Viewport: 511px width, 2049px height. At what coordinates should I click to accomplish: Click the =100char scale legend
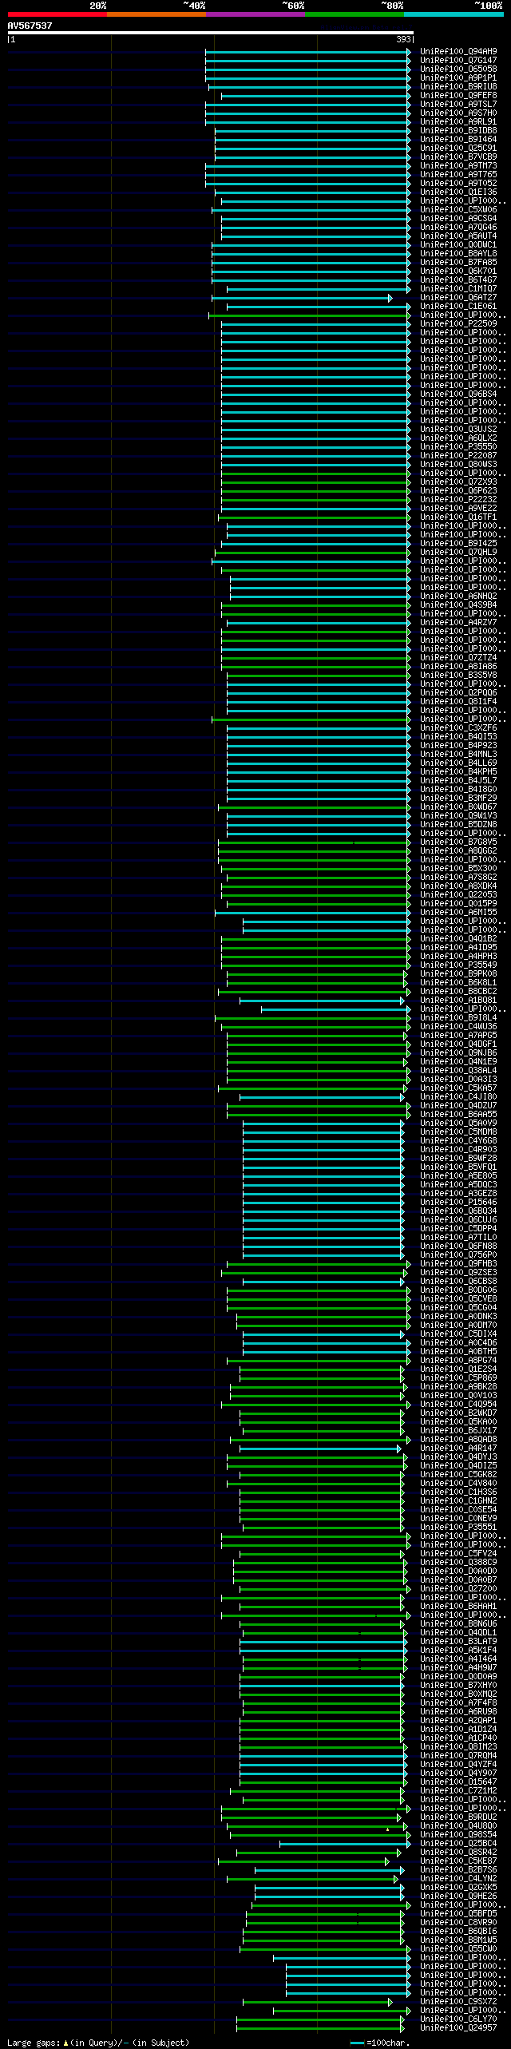(379, 2043)
